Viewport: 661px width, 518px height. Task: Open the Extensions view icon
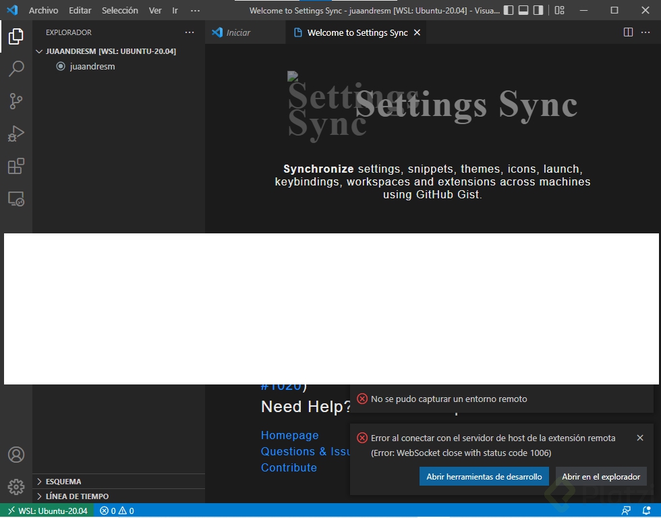pyautogui.click(x=16, y=166)
